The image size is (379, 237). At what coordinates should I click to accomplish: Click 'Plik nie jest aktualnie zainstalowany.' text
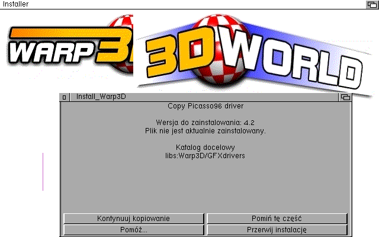pyautogui.click(x=205, y=131)
